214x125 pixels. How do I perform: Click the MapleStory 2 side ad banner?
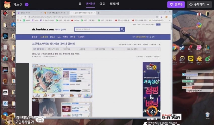152,89
